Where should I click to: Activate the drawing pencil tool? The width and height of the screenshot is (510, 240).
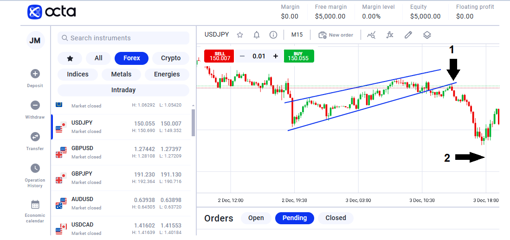[408, 35]
